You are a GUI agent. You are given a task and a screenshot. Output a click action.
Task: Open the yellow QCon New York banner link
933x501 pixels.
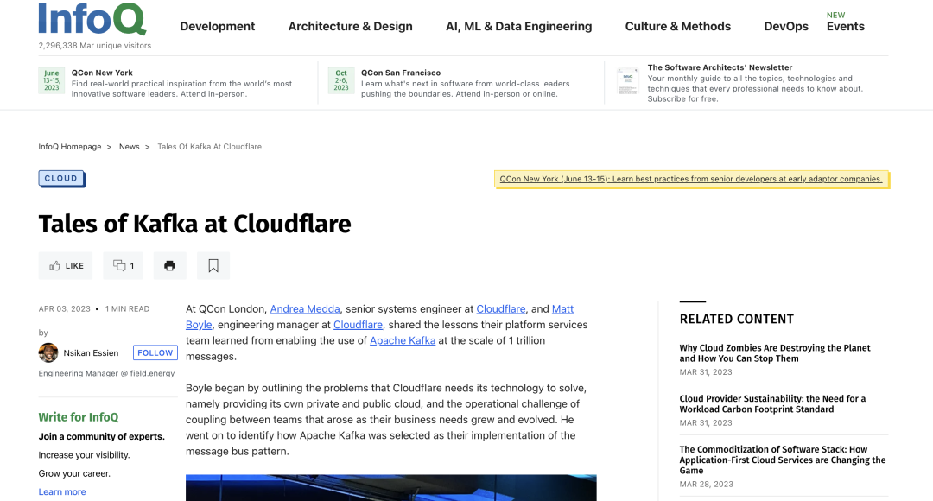click(x=691, y=179)
